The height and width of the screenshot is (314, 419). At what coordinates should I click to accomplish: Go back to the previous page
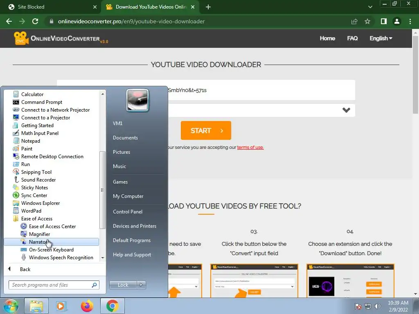(x=9, y=21)
